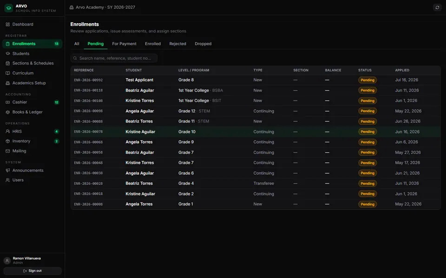Click the STUDENT column header
Screen dimensions: 446x278
click(x=134, y=70)
